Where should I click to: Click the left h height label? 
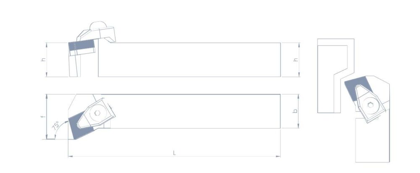43,60
